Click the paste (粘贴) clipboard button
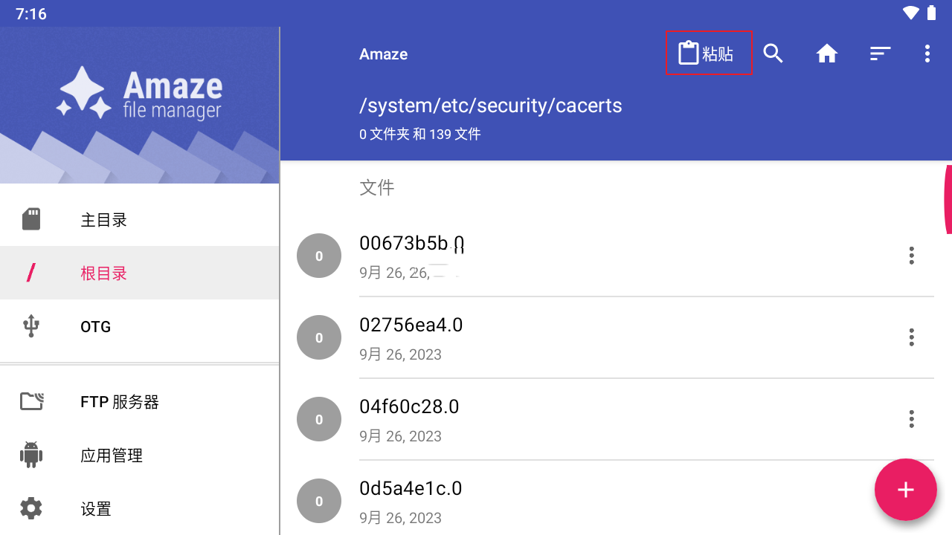This screenshot has height=535, width=952. (x=708, y=53)
